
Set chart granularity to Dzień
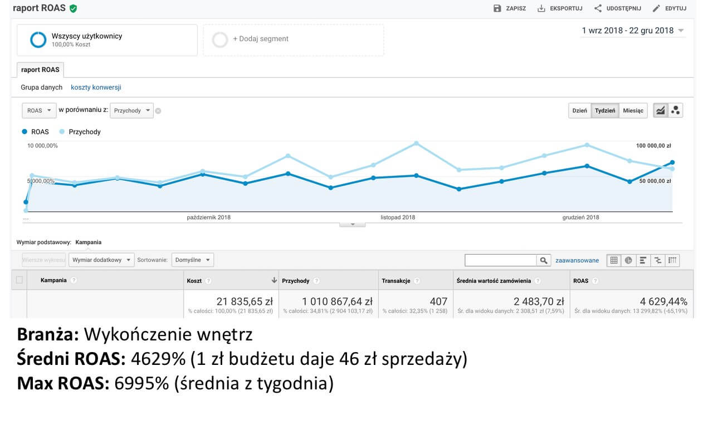(579, 111)
